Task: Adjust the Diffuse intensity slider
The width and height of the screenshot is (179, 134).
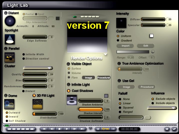Action: coord(153,19)
